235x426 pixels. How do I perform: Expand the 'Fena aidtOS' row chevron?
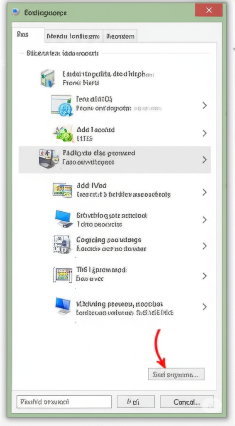point(205,105)
